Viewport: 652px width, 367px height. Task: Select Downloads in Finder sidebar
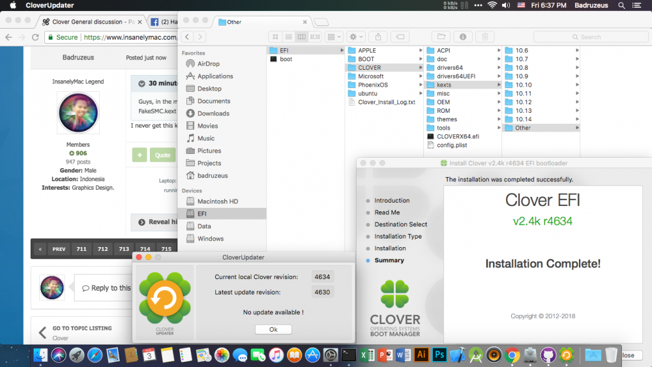tap(213, 113)
